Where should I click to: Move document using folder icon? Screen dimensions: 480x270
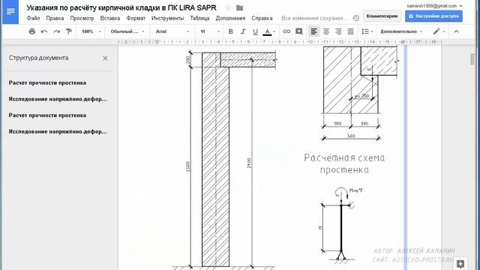point(240,7)
